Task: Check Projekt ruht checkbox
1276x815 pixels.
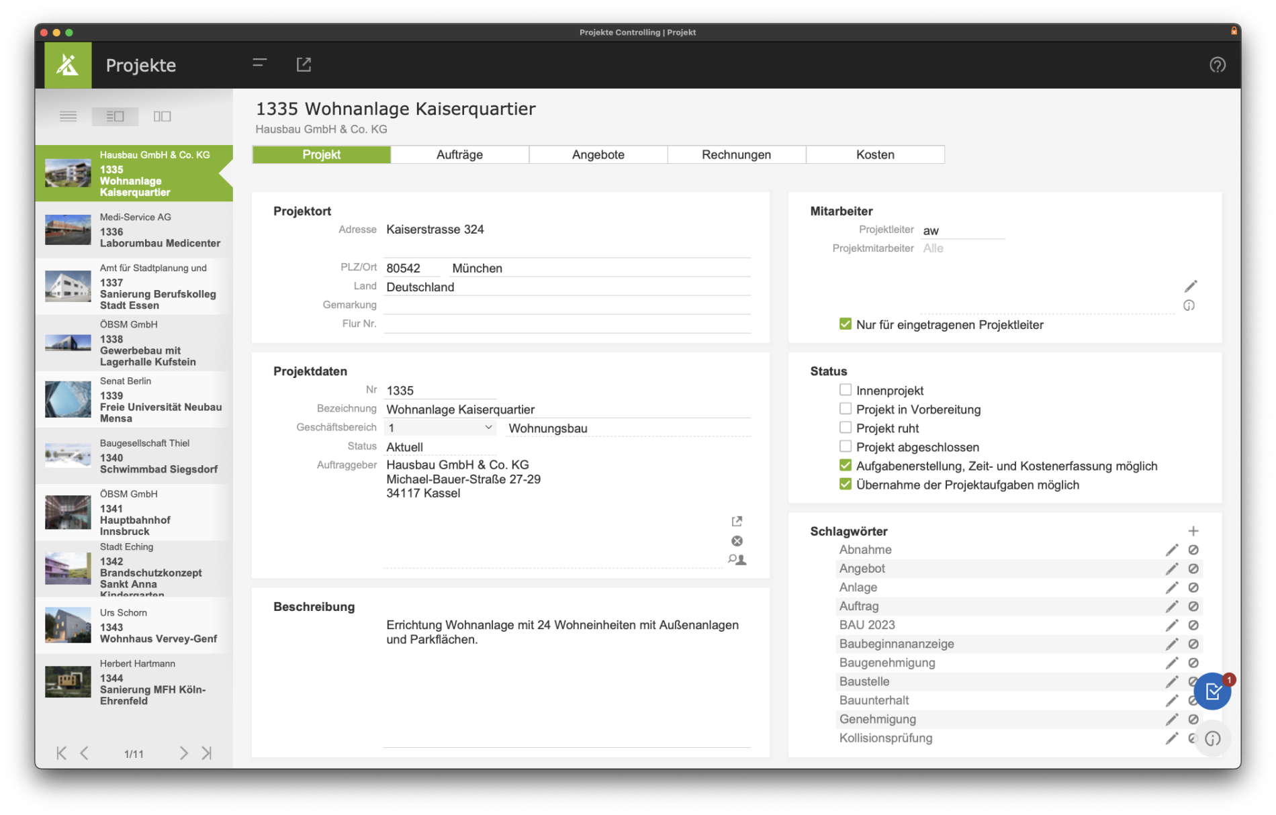Action: pyautogui.click(x=845, y=428)
